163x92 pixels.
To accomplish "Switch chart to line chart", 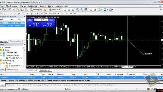I will point(73,10).
